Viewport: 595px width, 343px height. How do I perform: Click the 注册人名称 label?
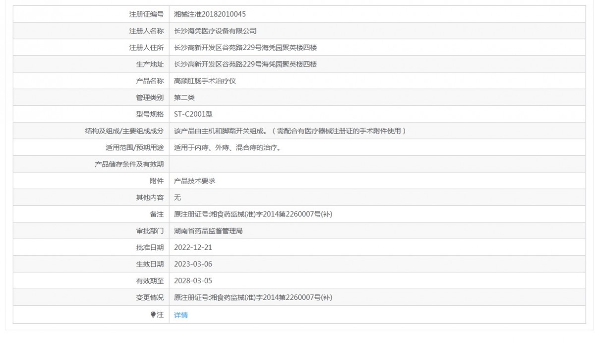point(146,31)
